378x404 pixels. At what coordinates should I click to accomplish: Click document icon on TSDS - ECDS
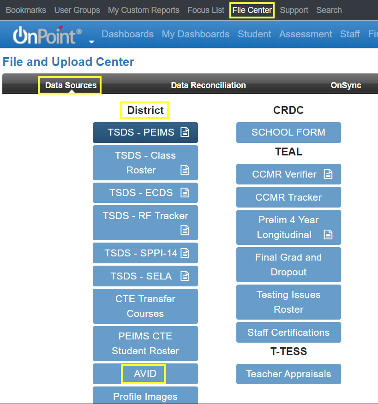coord(185,193)
